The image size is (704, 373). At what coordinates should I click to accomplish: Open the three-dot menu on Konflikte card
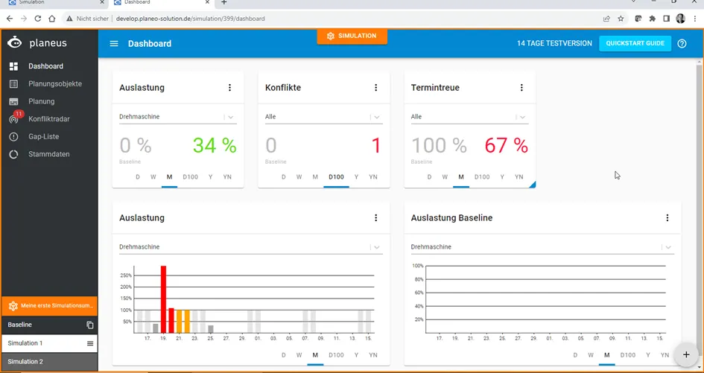[x=375, y=88]
